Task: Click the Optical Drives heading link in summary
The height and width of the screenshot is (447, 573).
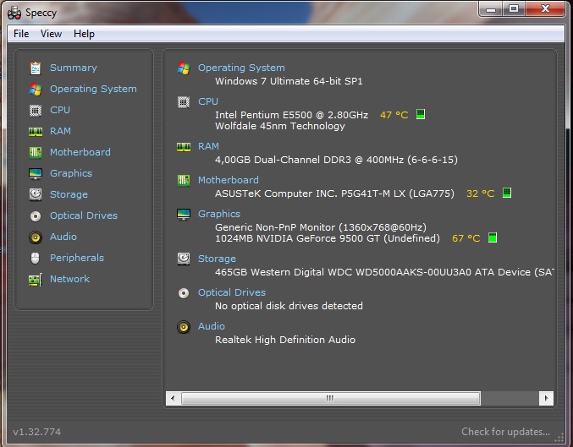Action: pyautogui.click(x=232, y=292)
